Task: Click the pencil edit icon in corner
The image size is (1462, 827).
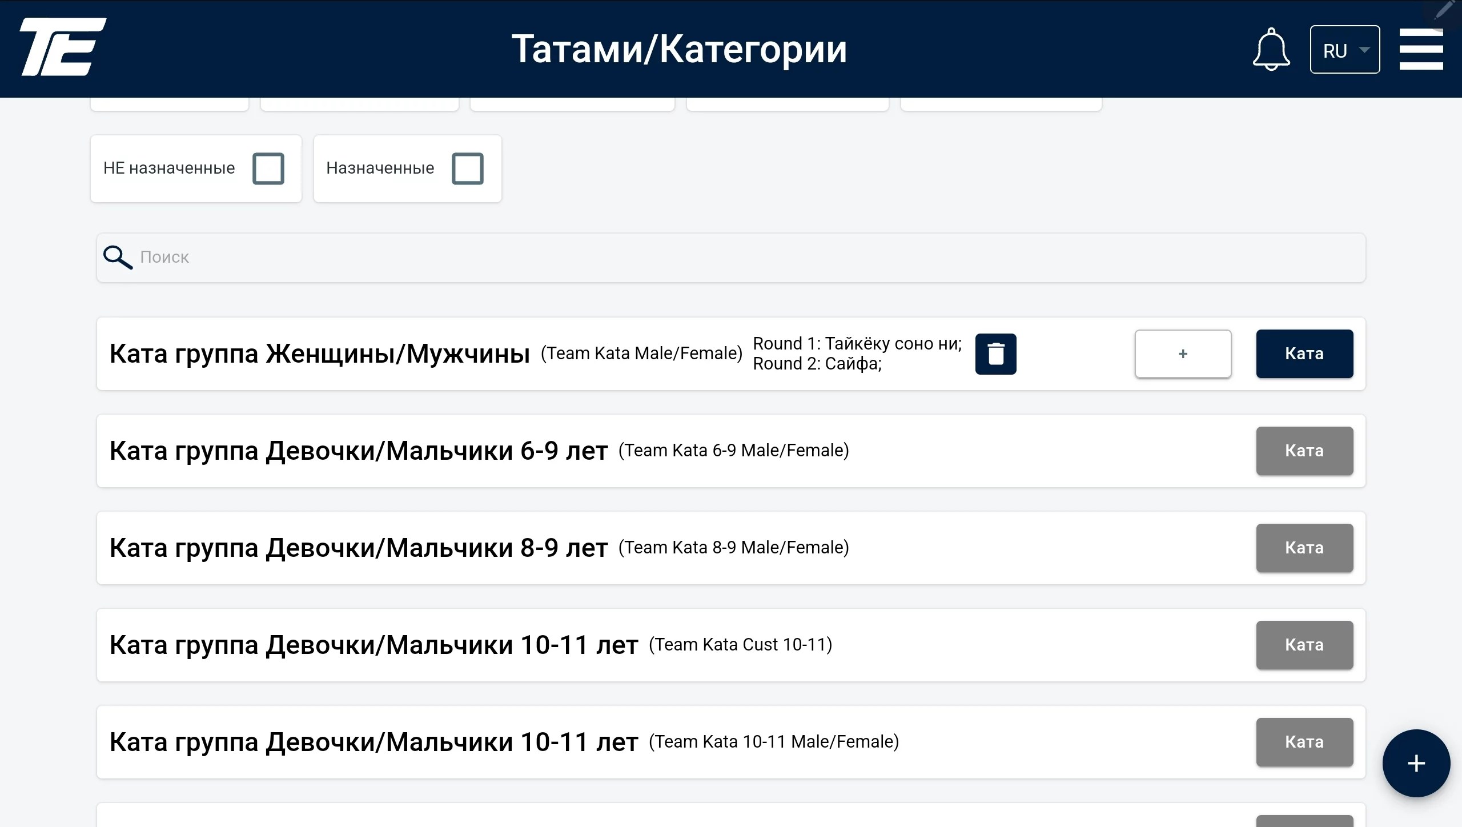Action: pyautogui.click(x=1445, y=10)
